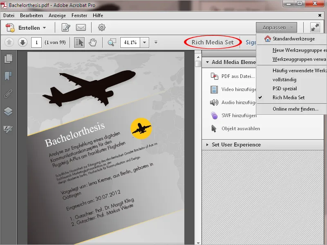Open the layers sidebar icon
Screen dimensions: 327x245
pos(8,111)
